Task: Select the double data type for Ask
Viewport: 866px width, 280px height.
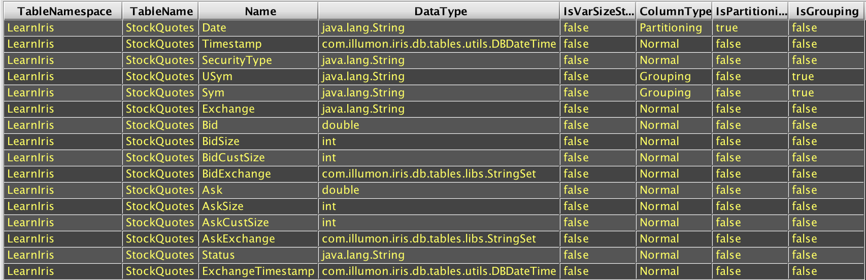Action: coord(341,190)
